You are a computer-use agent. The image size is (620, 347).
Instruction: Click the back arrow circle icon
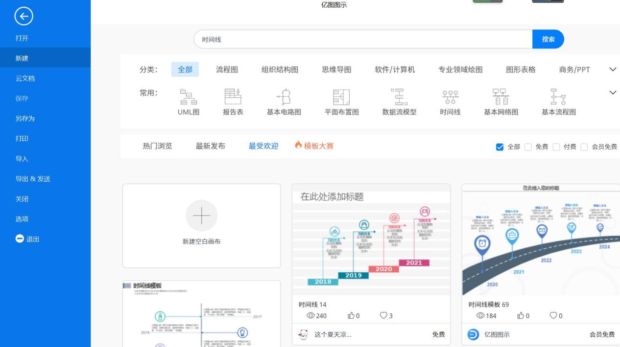click(24, 17)
